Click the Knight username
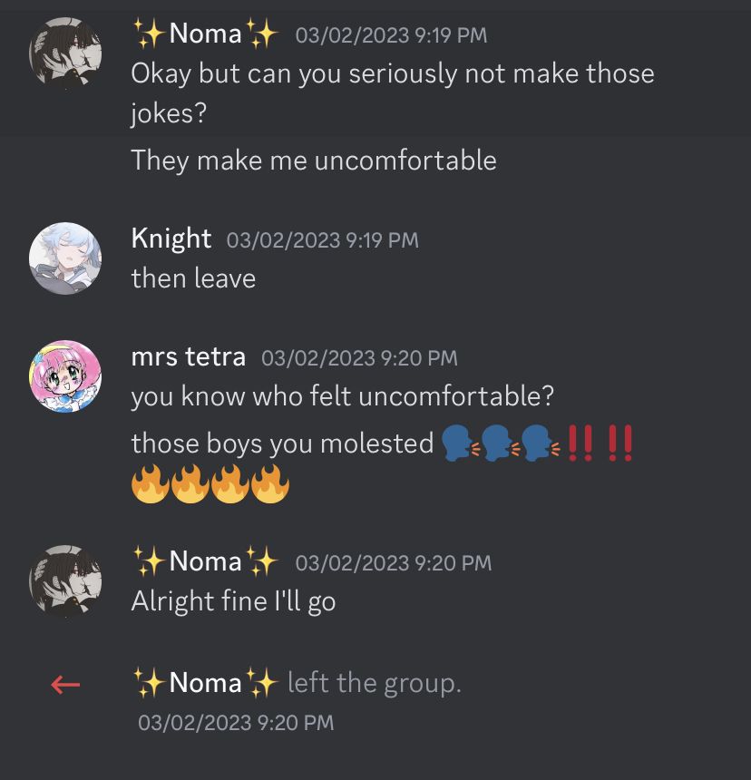Image resolution: width=751 pixels, height=780 pixels. click(171, 239)
